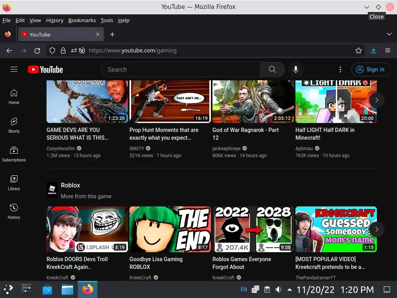This screenshot has width=397, height=298.
Task: Click the search magnifier button
Action: click(x=272, y=69)
